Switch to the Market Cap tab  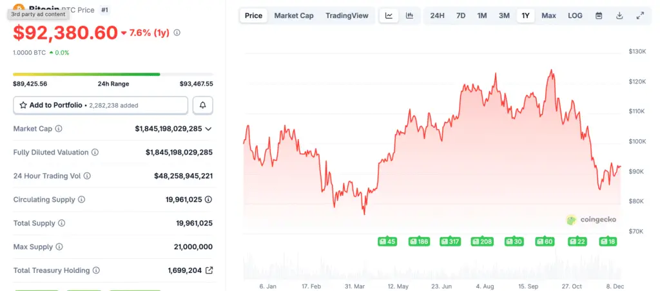pyautogui.click(x=294, y=15)
